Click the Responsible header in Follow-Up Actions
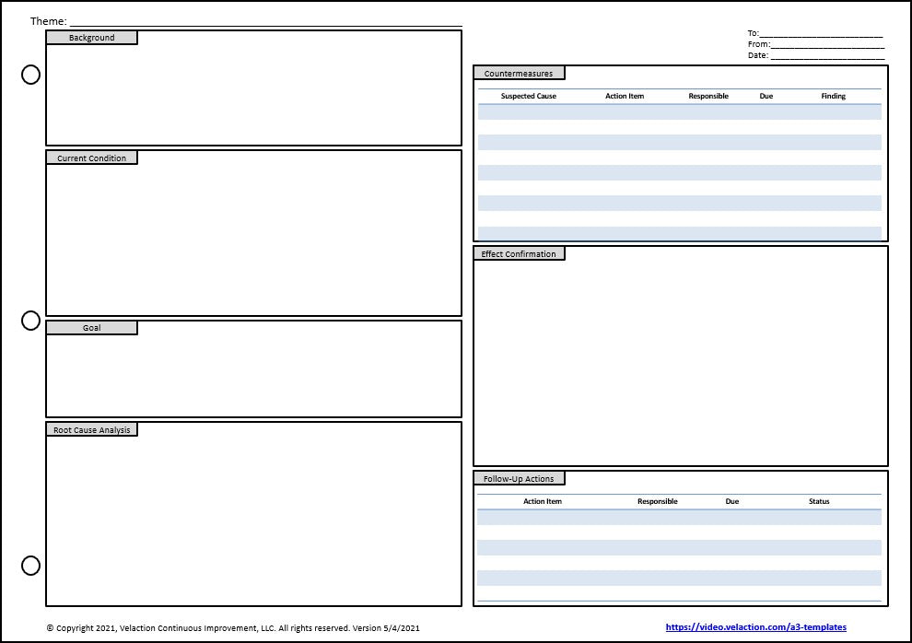912x643 pixels. 657,501
